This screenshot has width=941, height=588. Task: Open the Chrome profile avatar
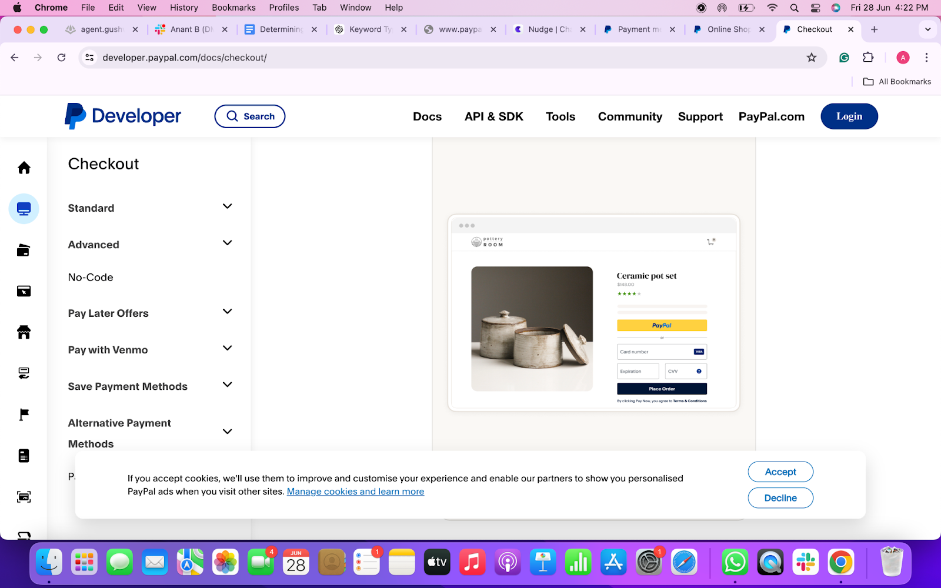tap(903, 58)
